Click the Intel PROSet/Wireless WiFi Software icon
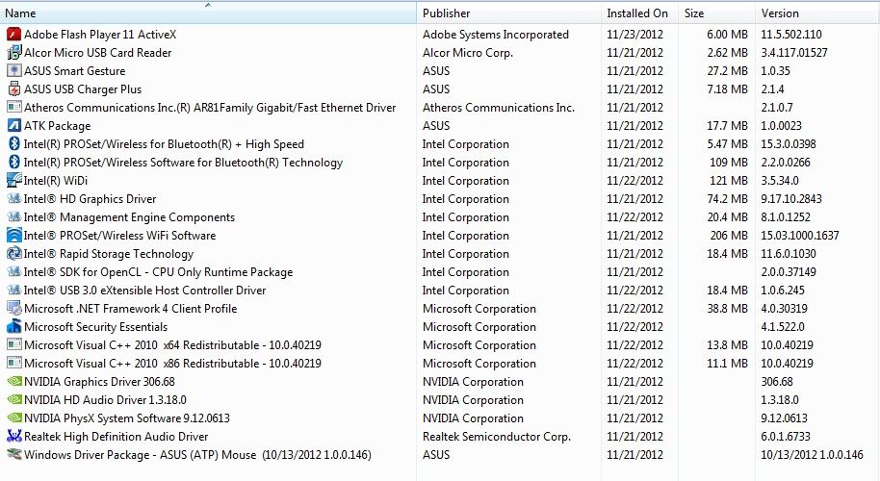The width and height of the screenshot is (880, 481). pyautogui.click(x=14, y=236)
